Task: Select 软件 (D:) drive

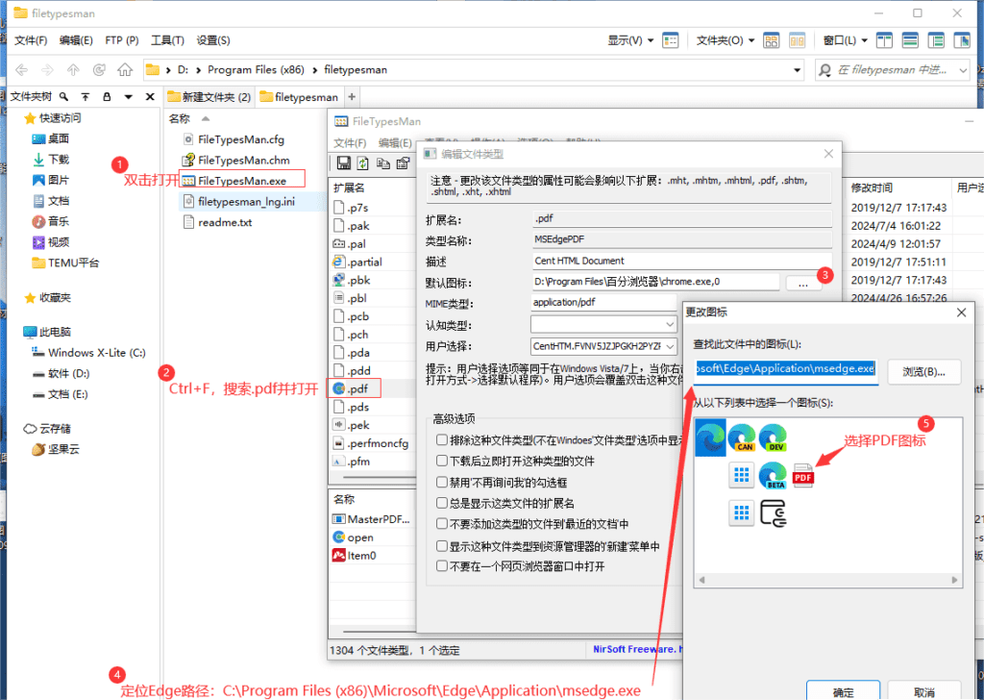Action: [x=61, y=373]
